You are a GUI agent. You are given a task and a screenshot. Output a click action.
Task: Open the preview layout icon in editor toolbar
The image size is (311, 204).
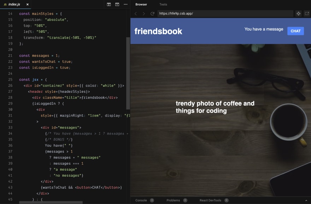click(117, 4)
